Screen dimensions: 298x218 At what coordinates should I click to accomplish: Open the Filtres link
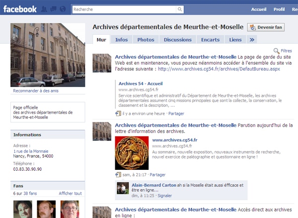pos(286,51)
